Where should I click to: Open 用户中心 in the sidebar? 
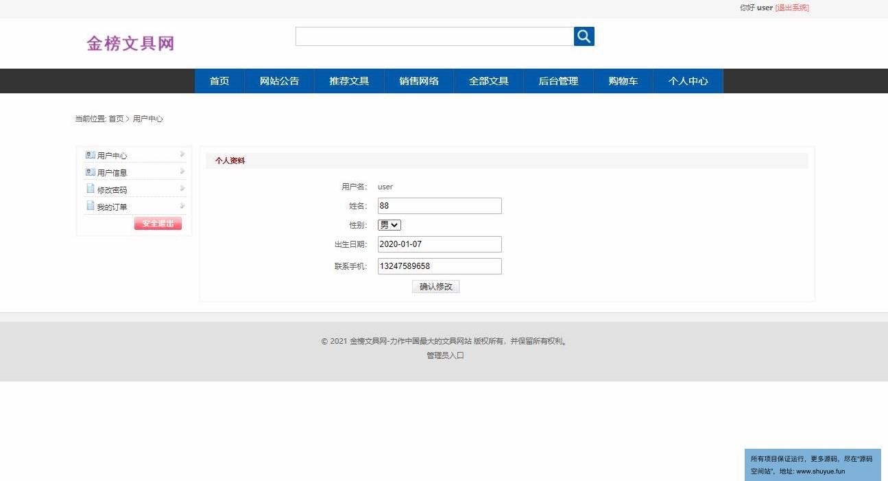(112, 156)
